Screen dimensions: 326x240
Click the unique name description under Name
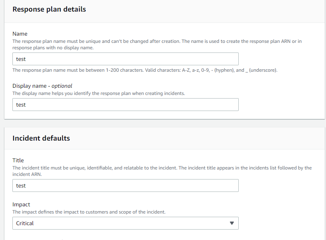click(x=157, y=44)
